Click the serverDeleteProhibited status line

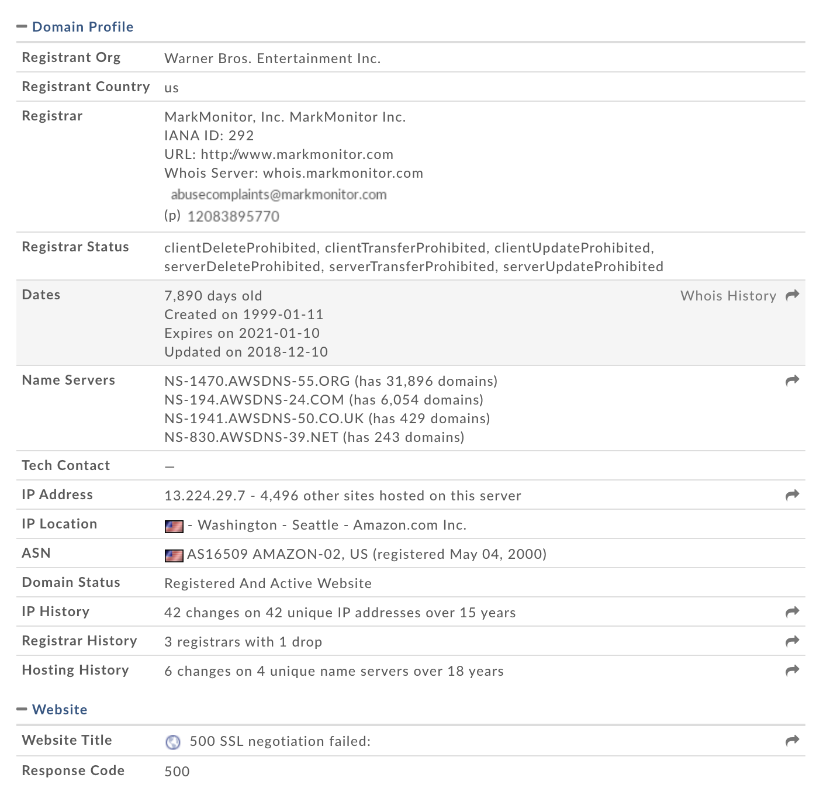click(414, 267)
